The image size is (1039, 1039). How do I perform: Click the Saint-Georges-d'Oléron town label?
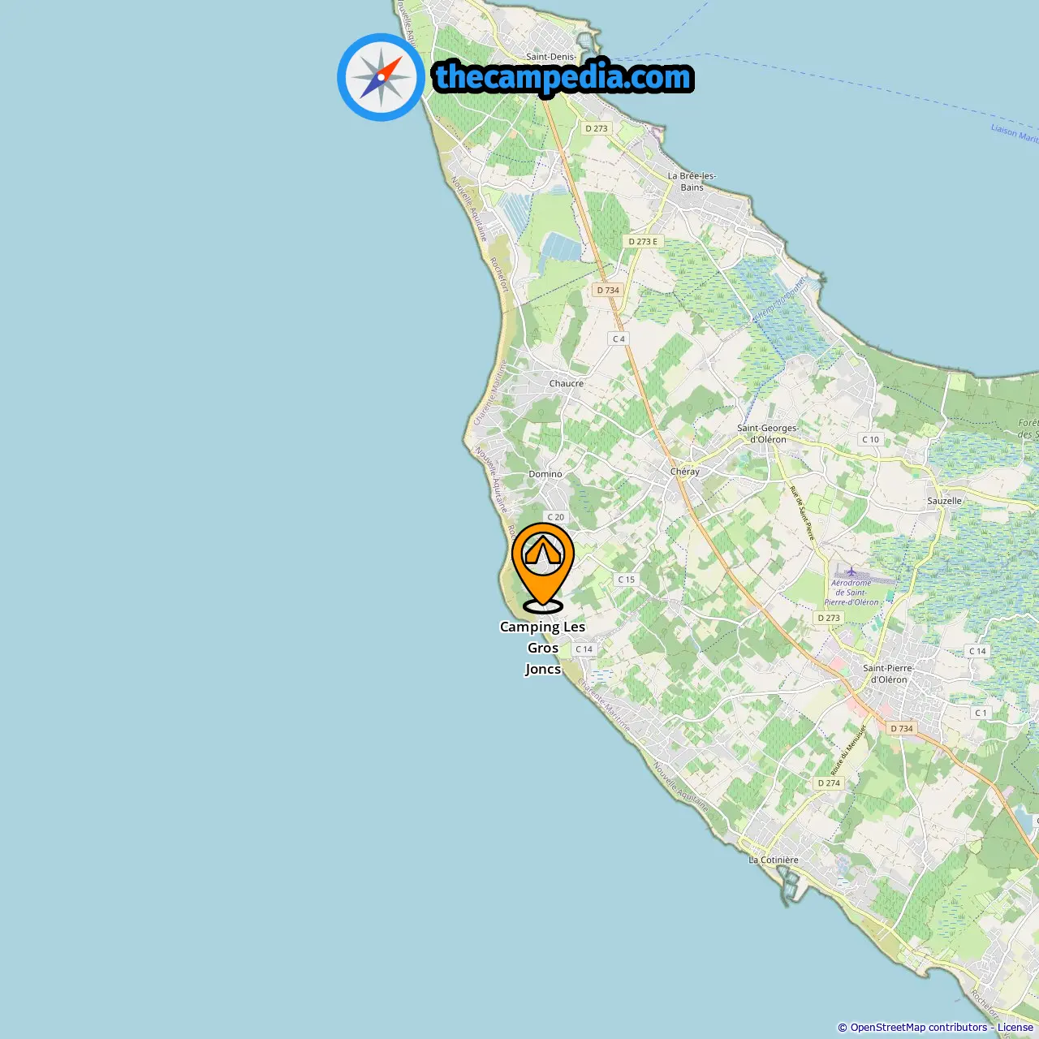[767, 433]
